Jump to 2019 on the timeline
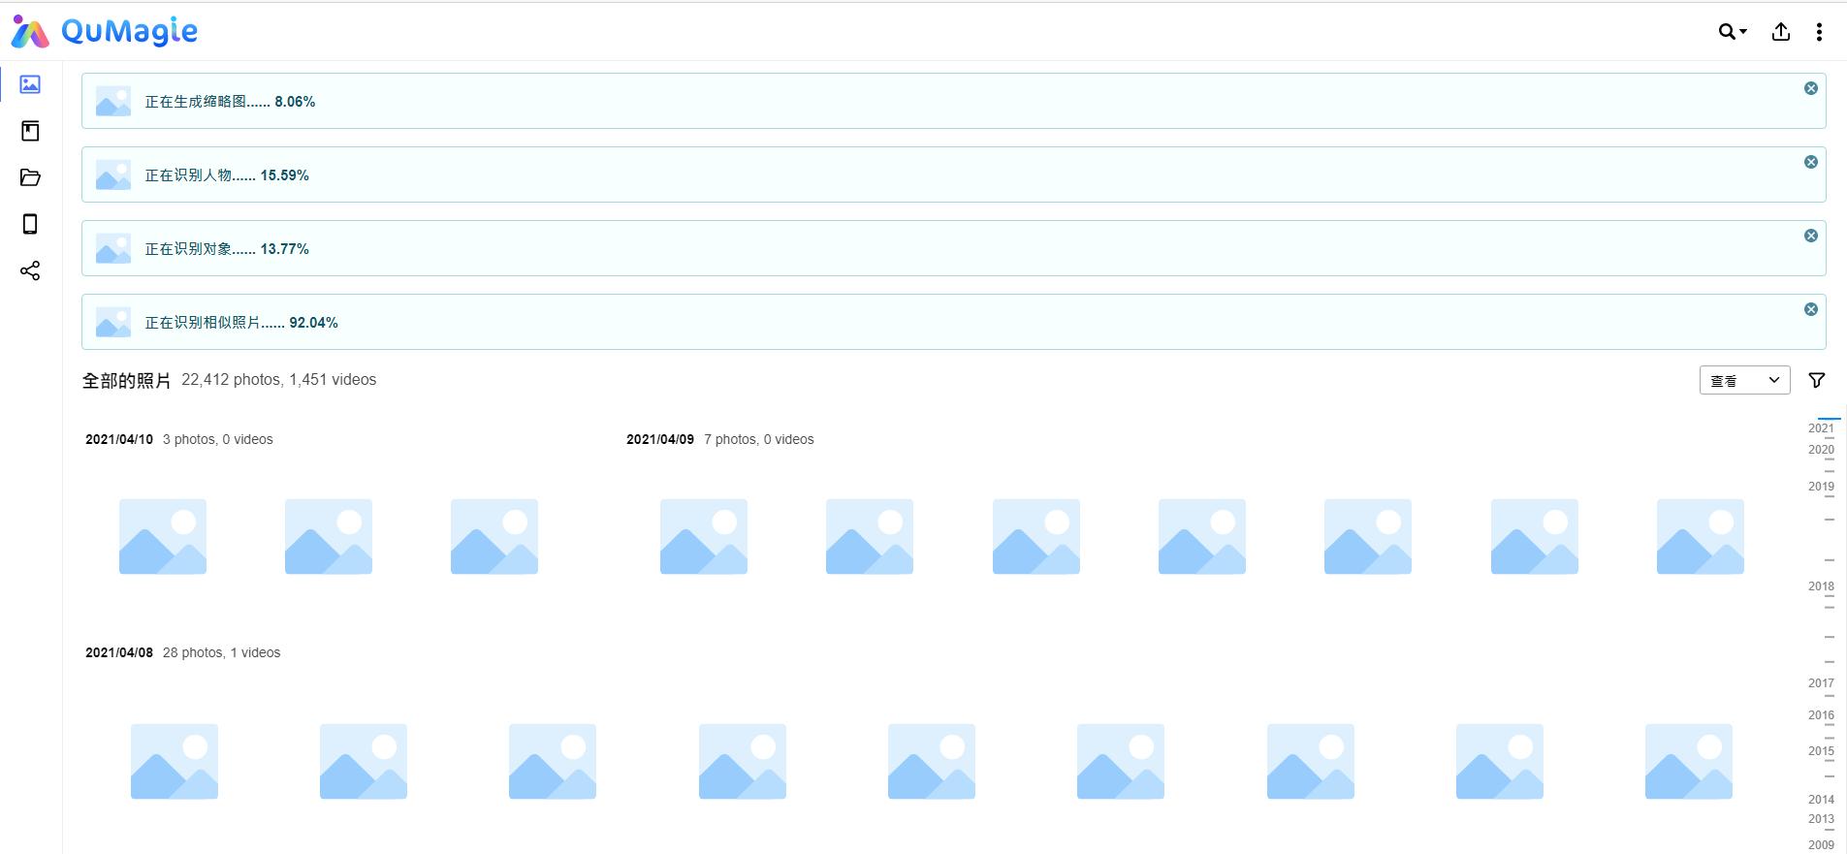Screen dimensions: 1847x854 [1821, 487]
